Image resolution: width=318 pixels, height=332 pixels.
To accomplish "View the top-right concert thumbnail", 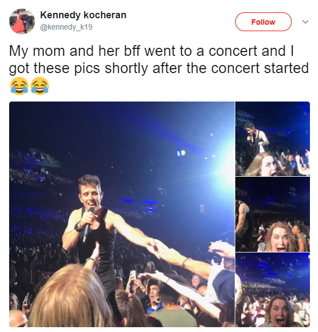I will [x=272, y=139].
